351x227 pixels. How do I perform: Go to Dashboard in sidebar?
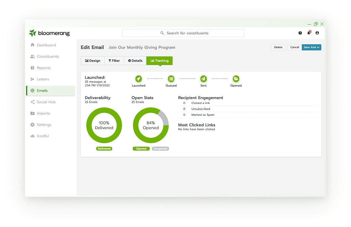pyautogui.click(x=51, y=45)
